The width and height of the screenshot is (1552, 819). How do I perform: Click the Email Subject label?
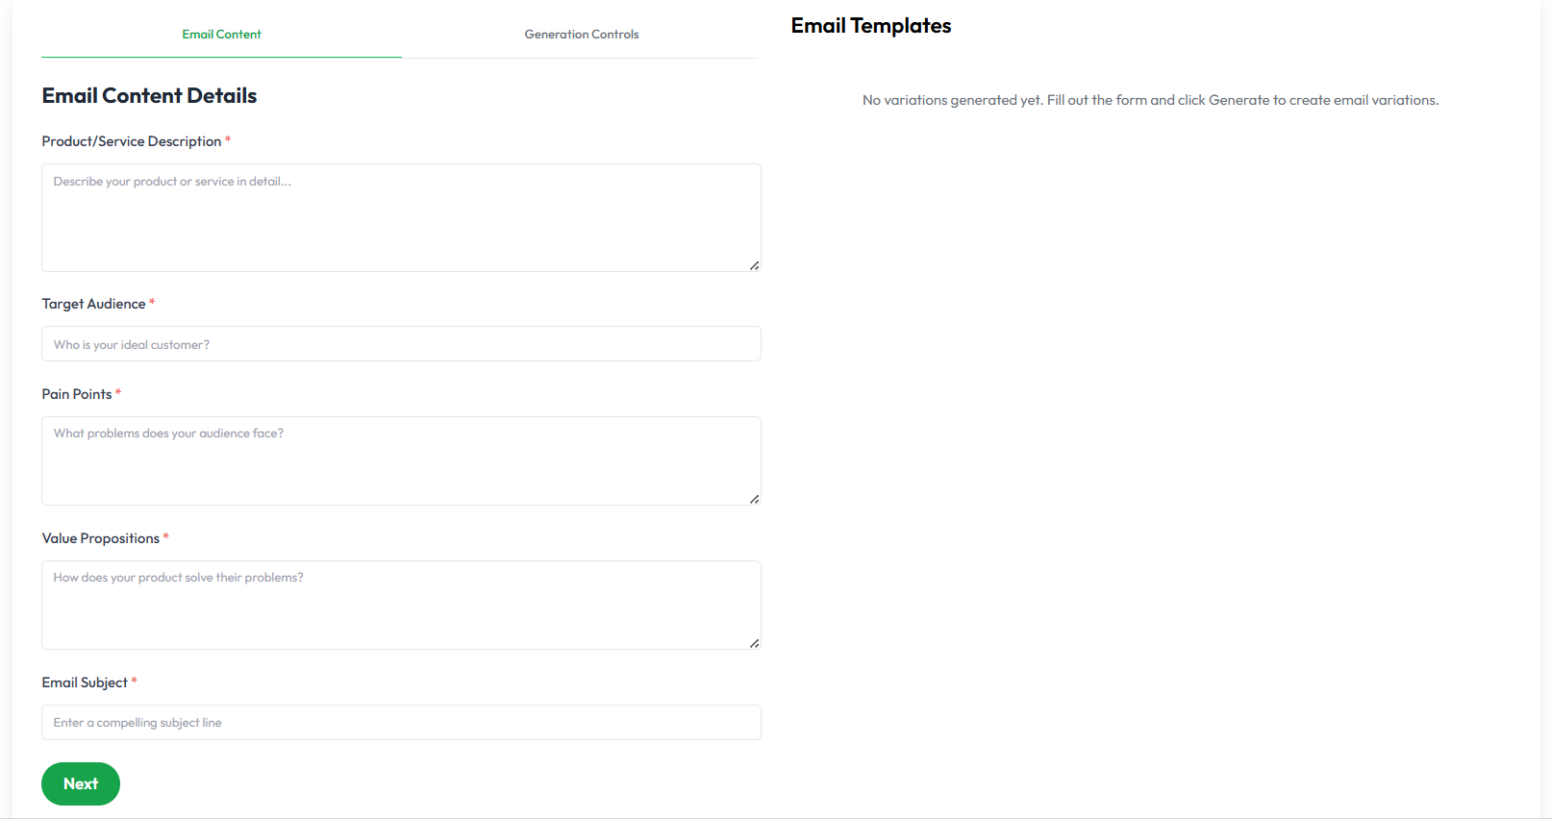(x=85, y=682)
